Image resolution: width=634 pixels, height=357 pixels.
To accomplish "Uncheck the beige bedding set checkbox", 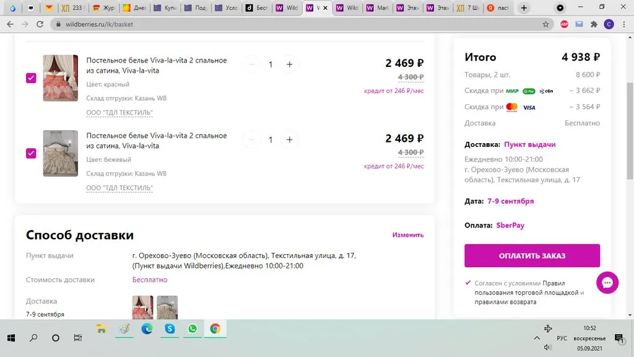I will (x=31, y=153).
